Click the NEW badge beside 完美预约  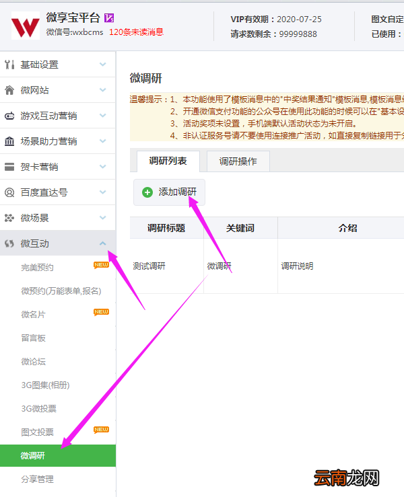101,265
